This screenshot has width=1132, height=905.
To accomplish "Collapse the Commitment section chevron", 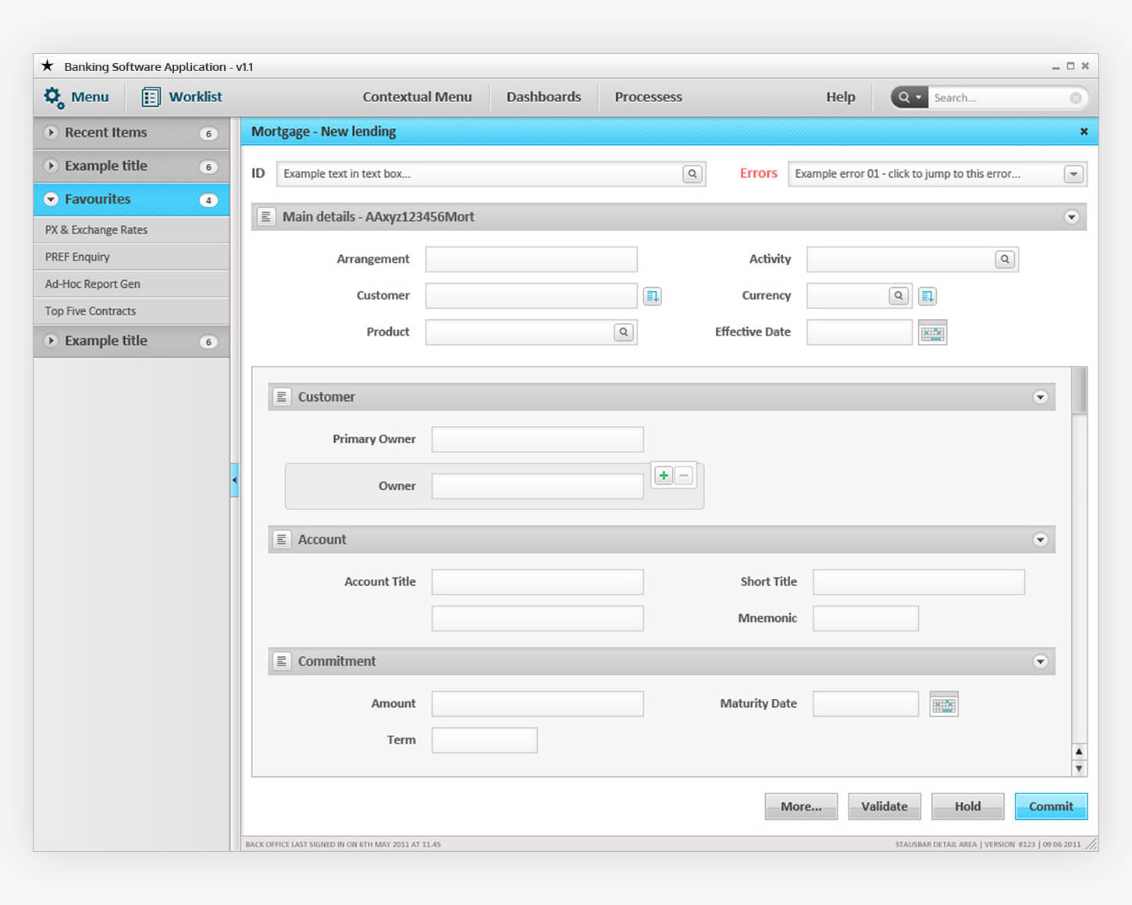I will pos(1040,662).
